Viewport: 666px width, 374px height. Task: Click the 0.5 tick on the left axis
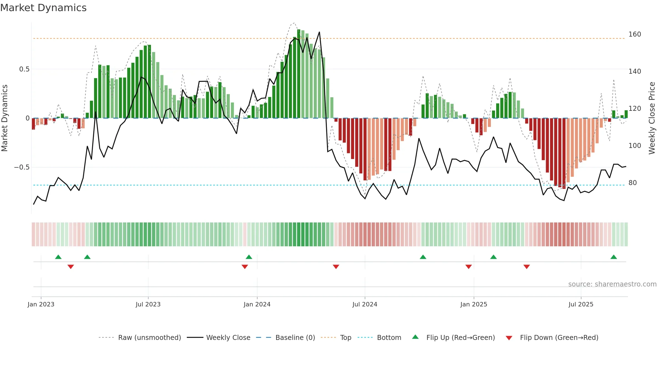click(x=24, y=69)
